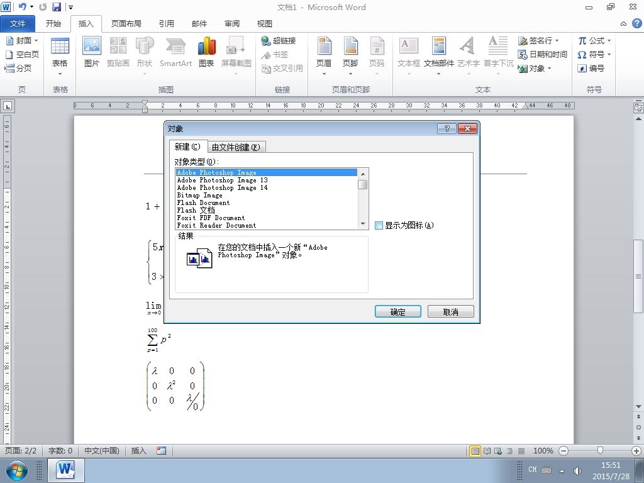The image size is (644, 483).
Task: Zoom in with the plus button
Action: (636, 451)
